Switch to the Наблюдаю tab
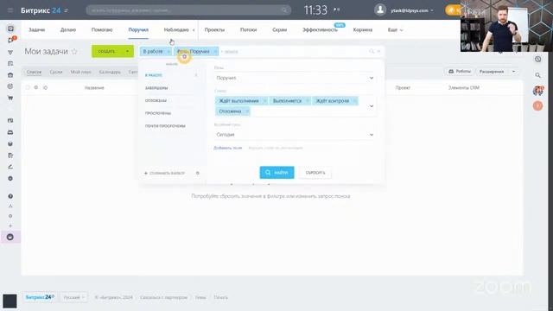Screen dimensions: 553x311 [176, 30]
